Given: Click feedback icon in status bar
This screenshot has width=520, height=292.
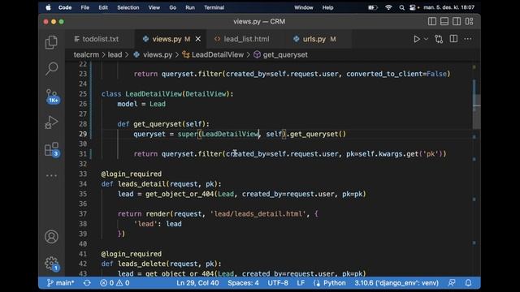Looking at the screenshot, I should (452, 283).
